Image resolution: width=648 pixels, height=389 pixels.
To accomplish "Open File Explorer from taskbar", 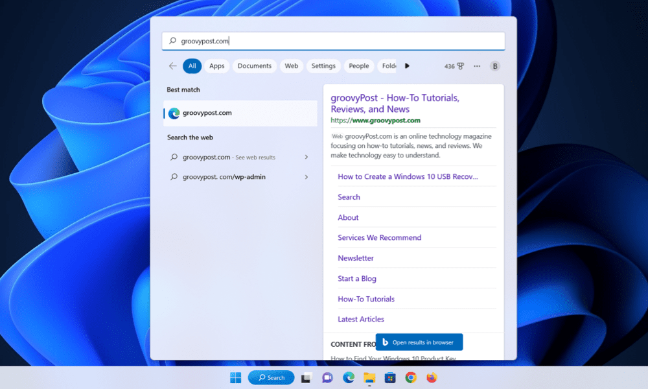I will pyautogui.click(x=369, y=377).
